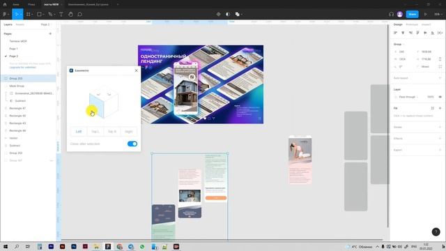Switch to the Inspect tab
The height and width of the screenshot is (251, 446).
coord(426,24)
